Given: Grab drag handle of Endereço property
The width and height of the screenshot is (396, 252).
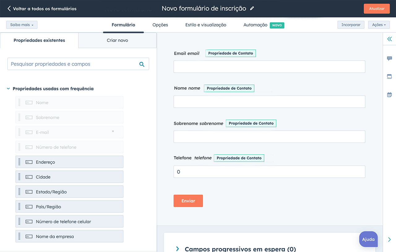Looking at the screenshot, I should click(x=19, y=162).
